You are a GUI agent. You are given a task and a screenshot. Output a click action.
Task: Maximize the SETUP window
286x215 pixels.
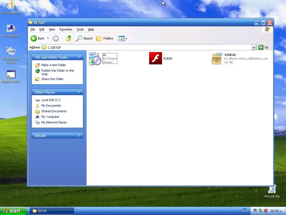(x=263, y=22)
